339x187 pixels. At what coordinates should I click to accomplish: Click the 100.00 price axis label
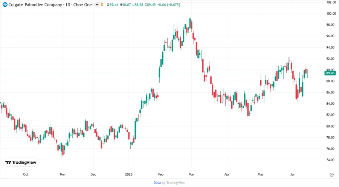(x=331, y=14)
